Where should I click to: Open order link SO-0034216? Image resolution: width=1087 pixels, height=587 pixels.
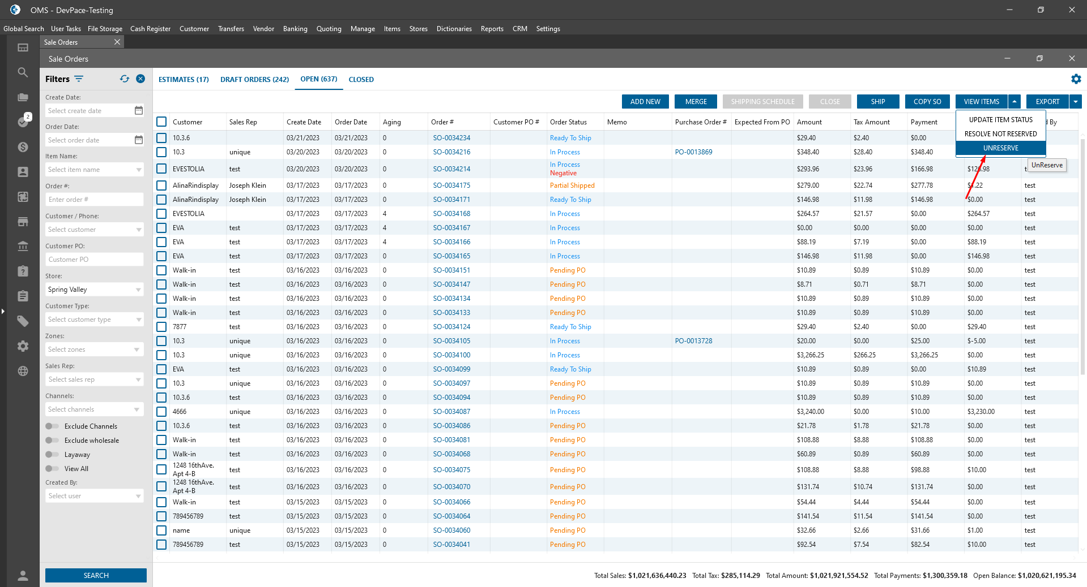point(451,152)
